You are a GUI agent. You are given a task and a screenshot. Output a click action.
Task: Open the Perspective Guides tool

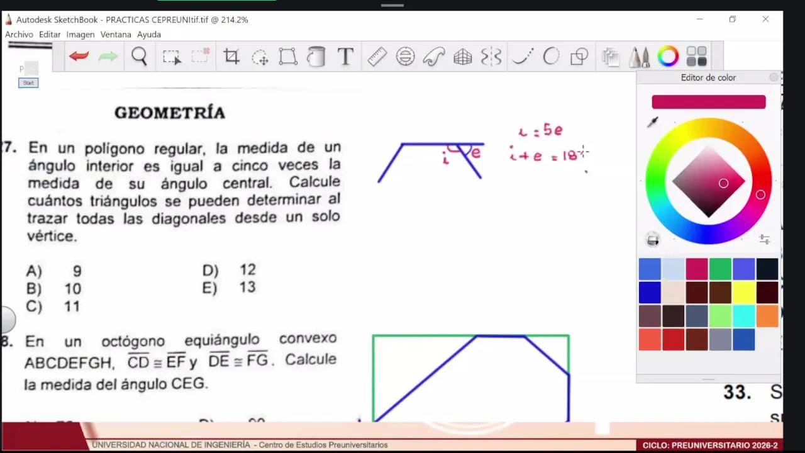pyautogui.click(x=463, y=57)
